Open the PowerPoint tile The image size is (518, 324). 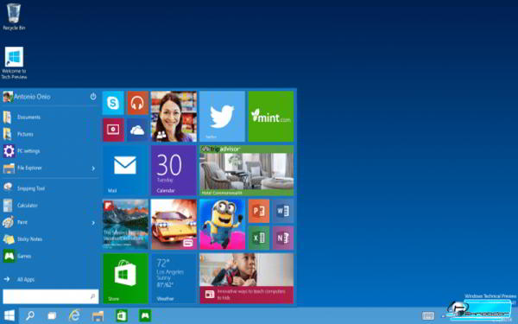point(259,211)
